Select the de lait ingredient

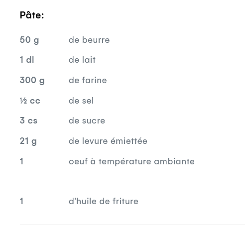tap(82, 60)
